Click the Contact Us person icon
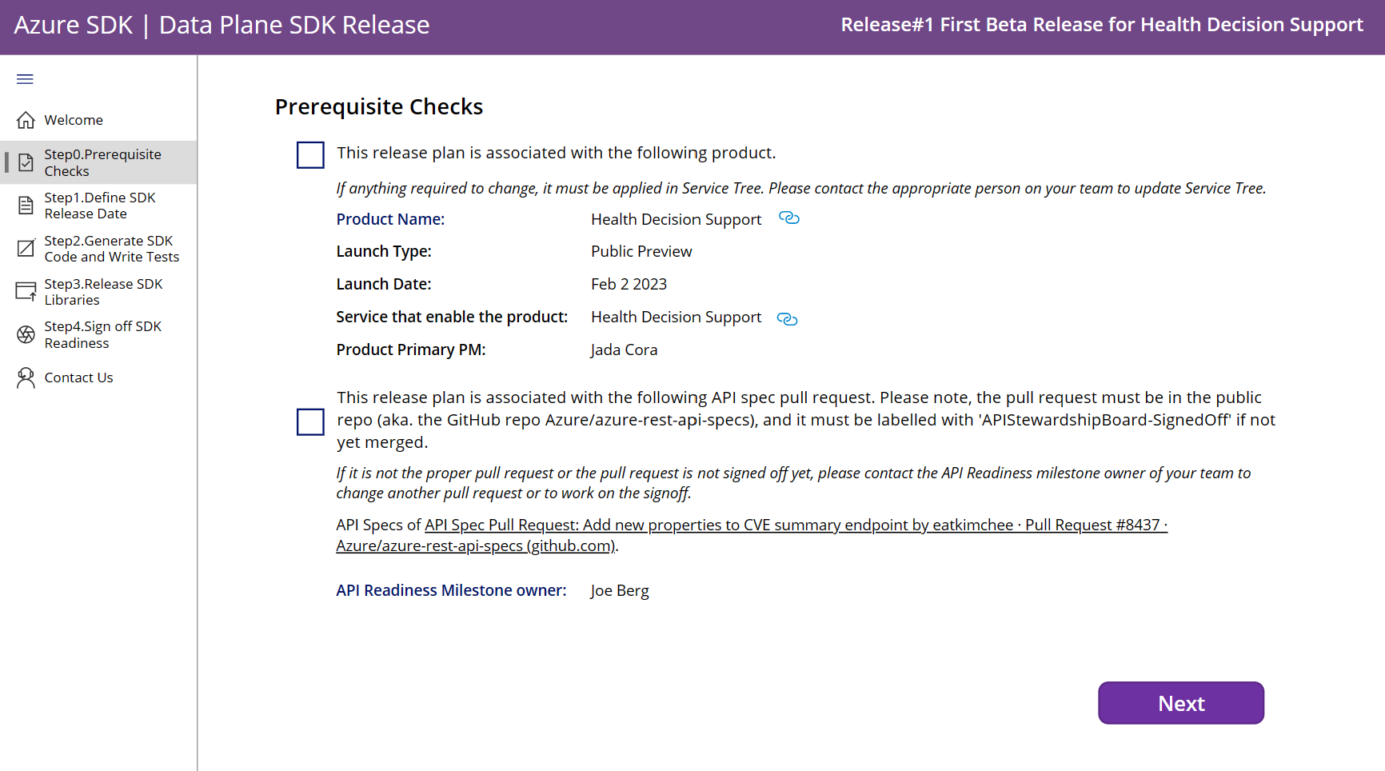This screenshot has width=1385, height=771. tap(25, 377)
